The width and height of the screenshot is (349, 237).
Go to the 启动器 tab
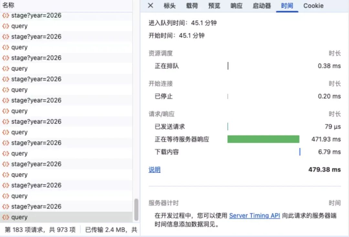[262, 6]
